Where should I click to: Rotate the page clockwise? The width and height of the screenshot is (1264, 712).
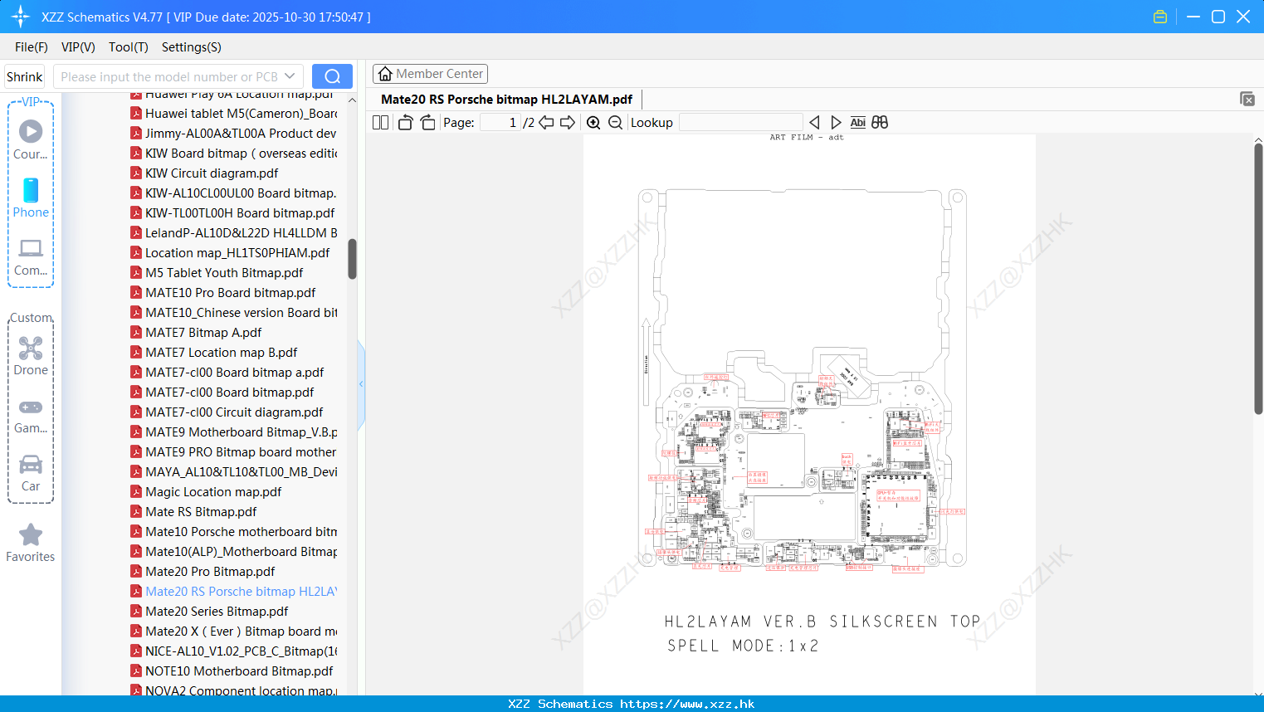click(427, 122)
